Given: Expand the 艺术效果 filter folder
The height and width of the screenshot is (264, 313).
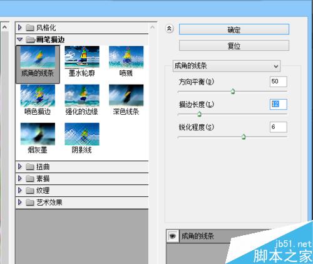Looking at the screenshot, I should pos(20,203).
